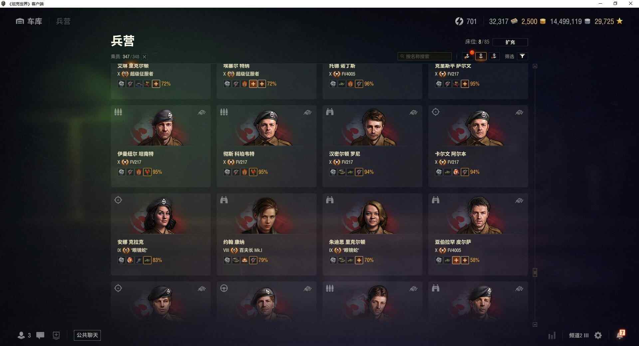
Task: Click the signal bars statistics icon
Action: click(552, 335)
